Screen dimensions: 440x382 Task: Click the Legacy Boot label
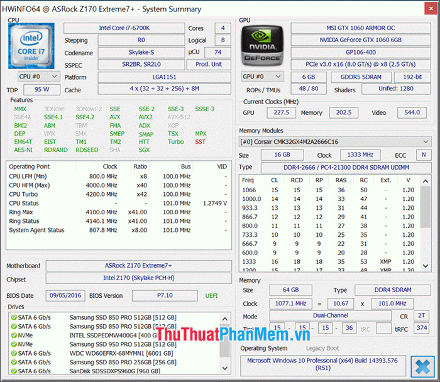322,348
